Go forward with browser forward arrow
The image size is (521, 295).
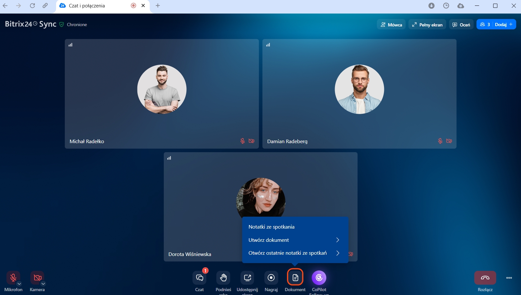click(18, 5)
